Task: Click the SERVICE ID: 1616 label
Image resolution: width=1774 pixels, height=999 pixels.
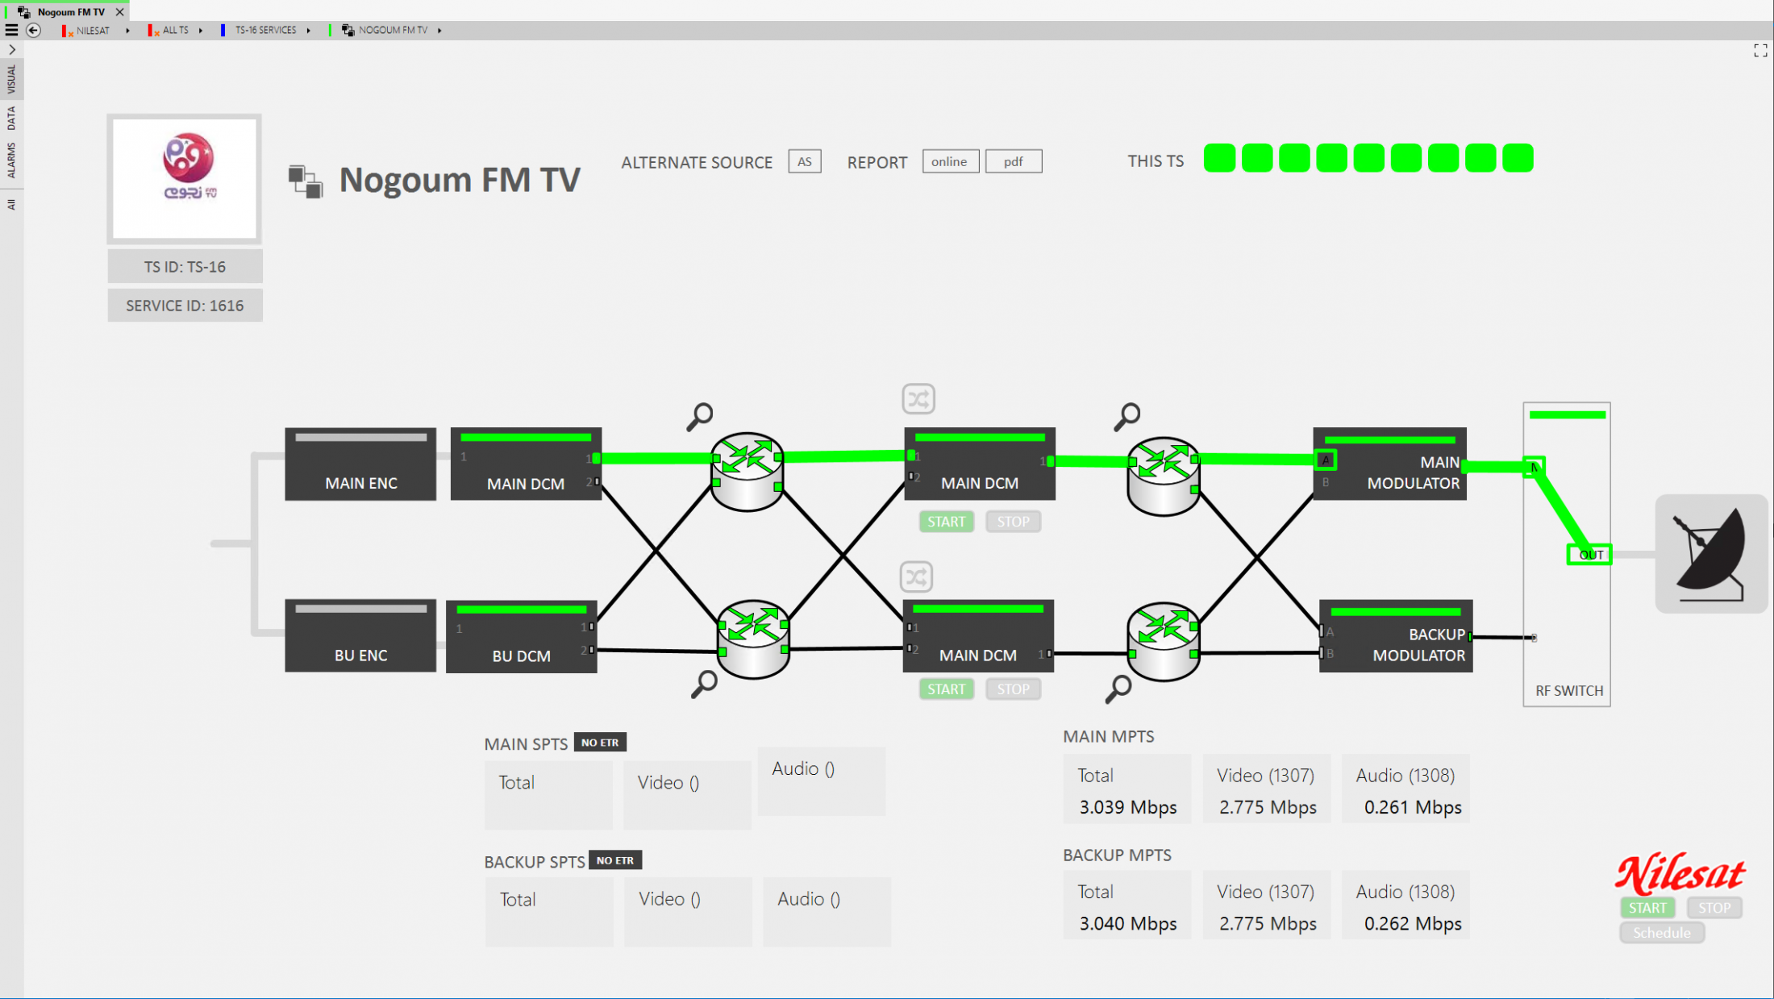Action: click(185, 306)
